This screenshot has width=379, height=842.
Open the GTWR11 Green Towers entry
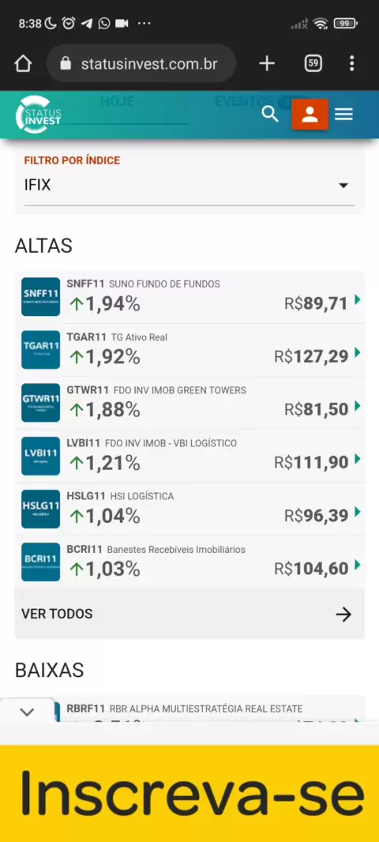[x=189, y=403]
